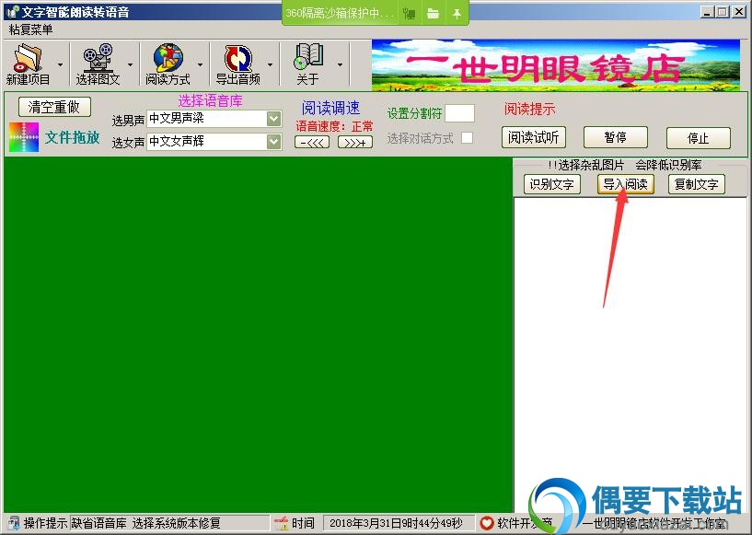
Task: Expand the 关于 dropdown arrow
Action: [340, 64]
